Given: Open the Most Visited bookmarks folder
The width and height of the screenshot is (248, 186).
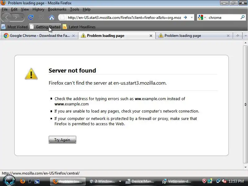Looking at the screenshot, I should [15, 27].
